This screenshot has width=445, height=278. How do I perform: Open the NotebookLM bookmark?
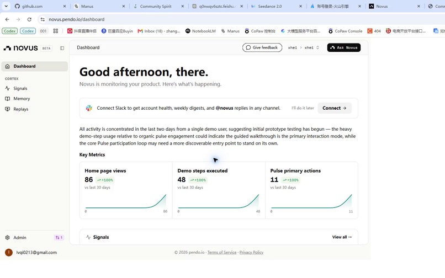point(200,31)
